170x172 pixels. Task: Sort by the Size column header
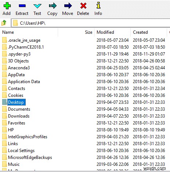pyautogui.click(x=89, y=32)
